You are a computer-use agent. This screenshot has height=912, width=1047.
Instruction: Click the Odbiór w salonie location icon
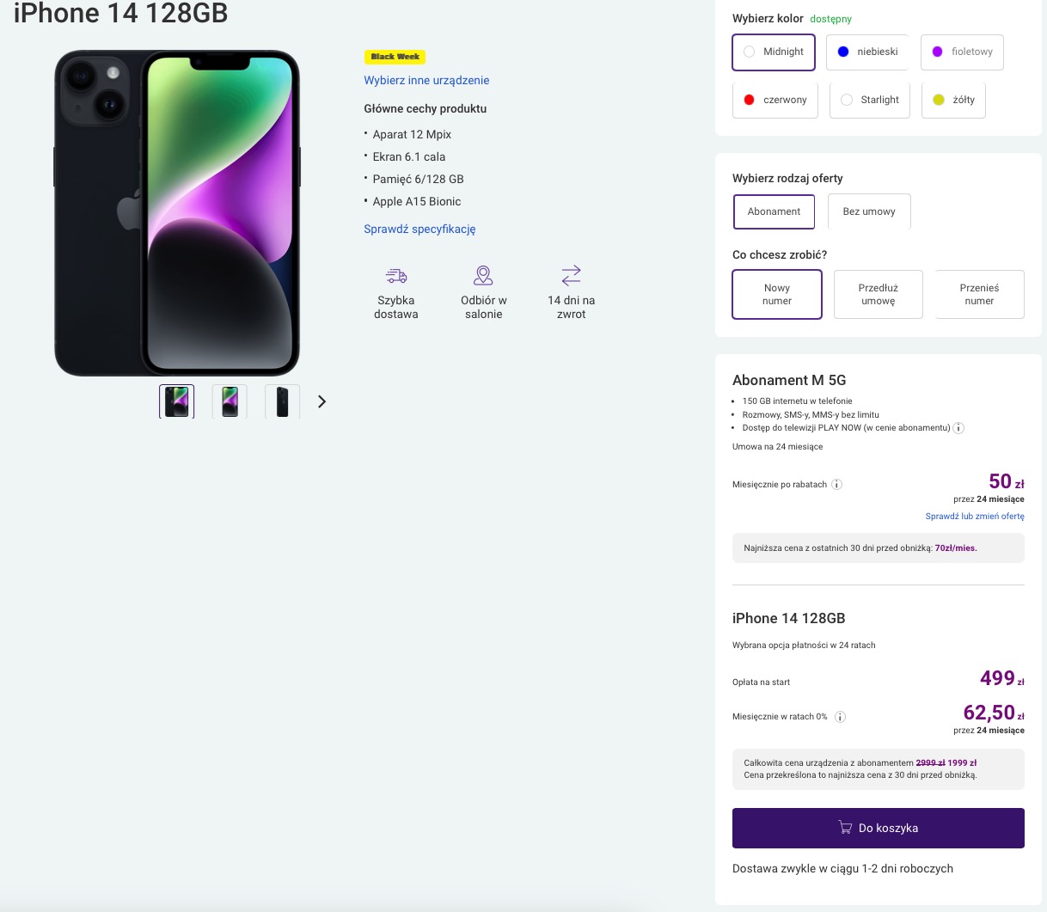click(483, 275)
